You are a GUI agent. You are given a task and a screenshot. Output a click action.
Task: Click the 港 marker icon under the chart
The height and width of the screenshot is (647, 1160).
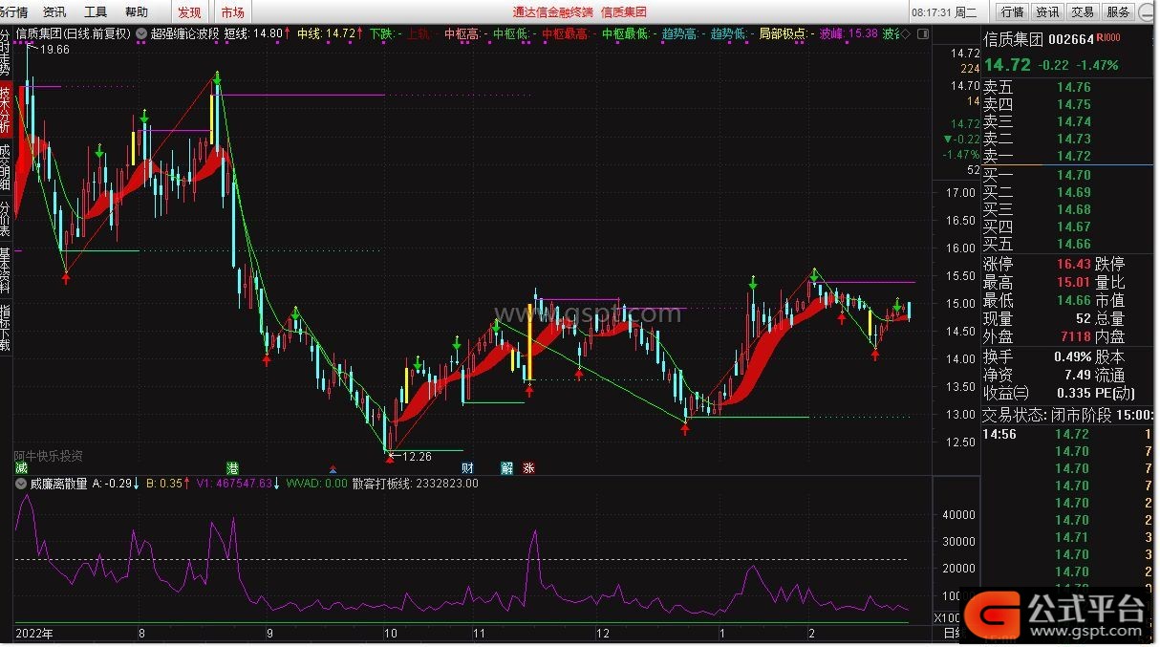pyautogui.click(x=232, y=468)
